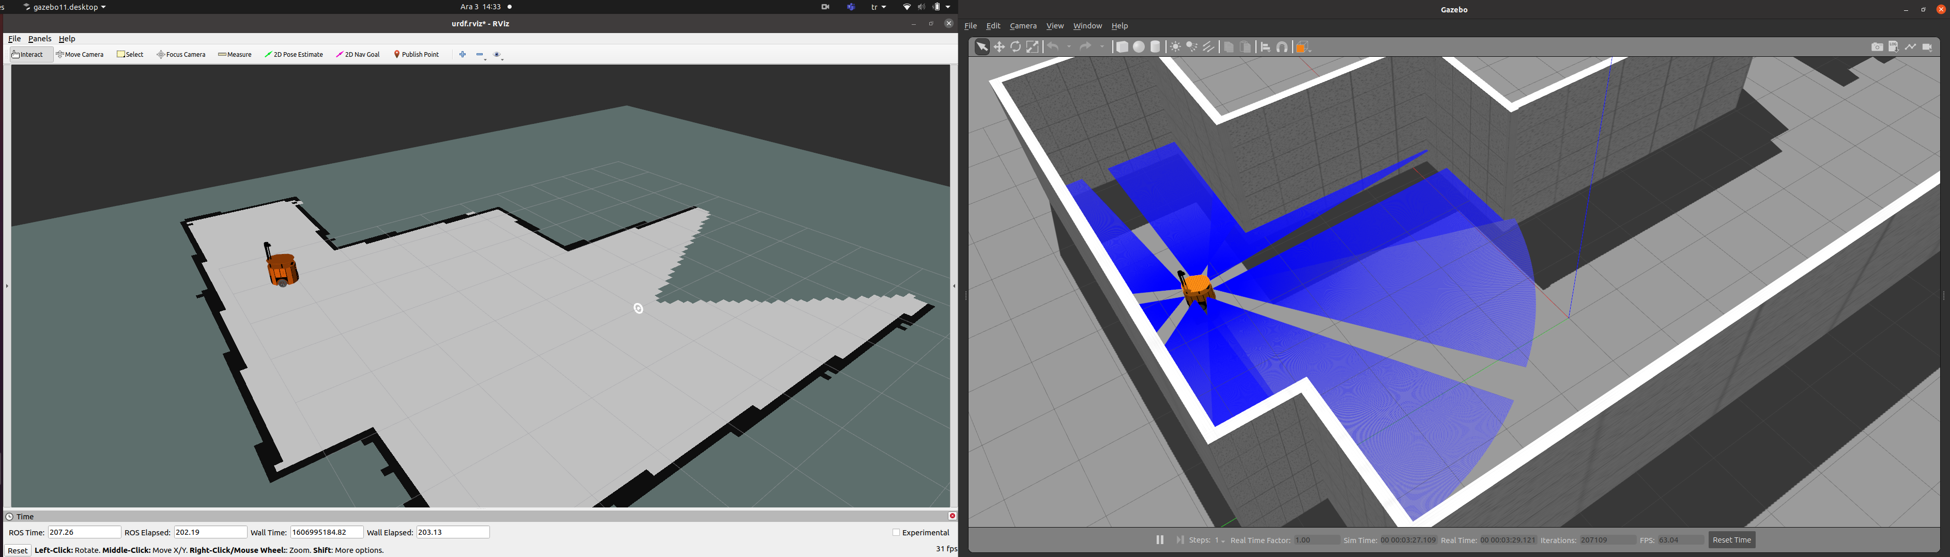Image resolution: width=1950 pixels, height=557 pixels.
Task: Take a Gazebo screenshot with camera icon
Action: point(1877,47)
